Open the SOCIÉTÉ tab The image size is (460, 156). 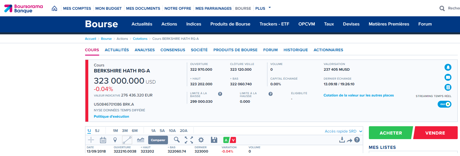click(x=199, y=50)
